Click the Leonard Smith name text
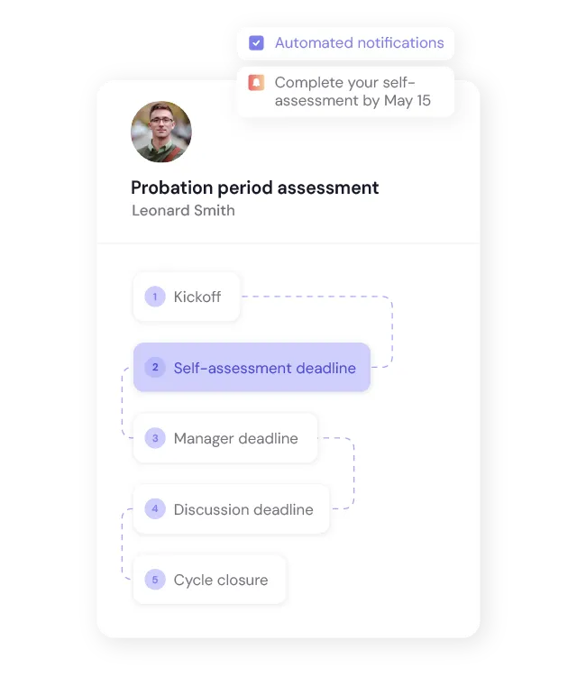This screenshot has width=577, height=686. pyautogui.click(x=183, y=210)
